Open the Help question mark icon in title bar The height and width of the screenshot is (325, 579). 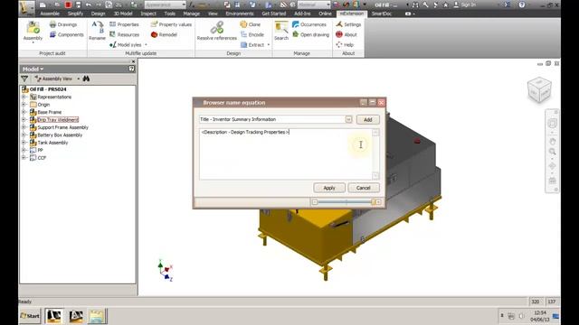[521, 5]
